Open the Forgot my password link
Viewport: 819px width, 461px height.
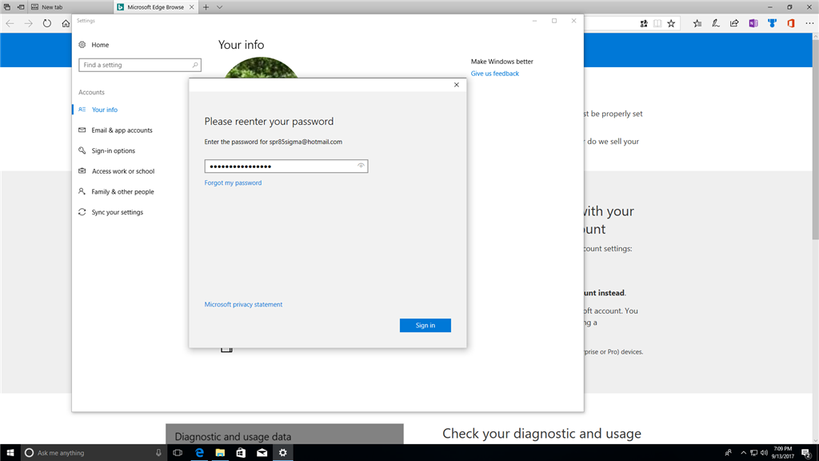point(233,183)
